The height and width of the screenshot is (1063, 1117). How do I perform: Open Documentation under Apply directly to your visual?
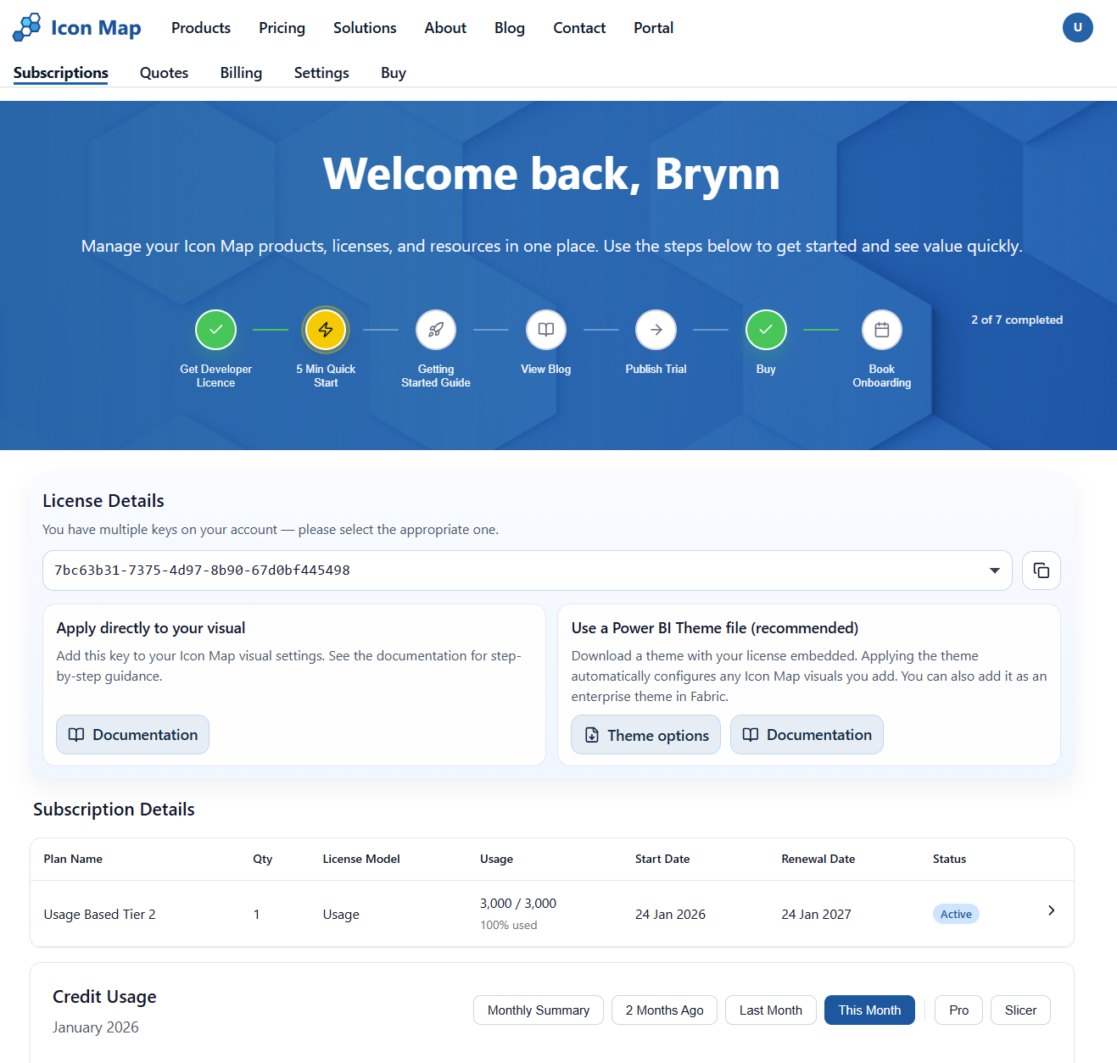132,734
